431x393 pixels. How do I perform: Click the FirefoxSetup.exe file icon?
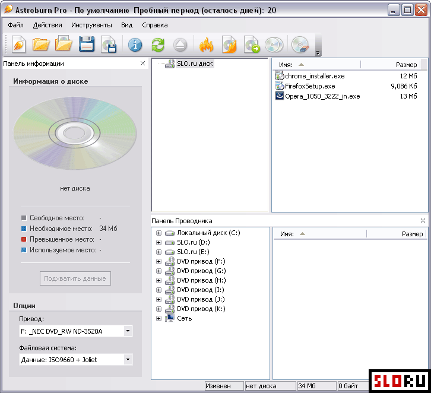(x=279, y=85)
